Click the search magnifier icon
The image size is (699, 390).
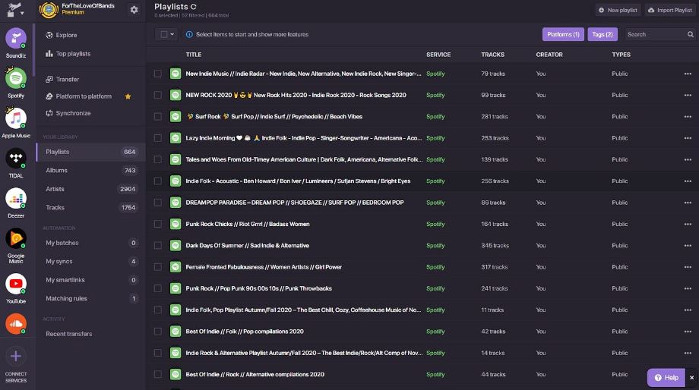pos(690,34)
